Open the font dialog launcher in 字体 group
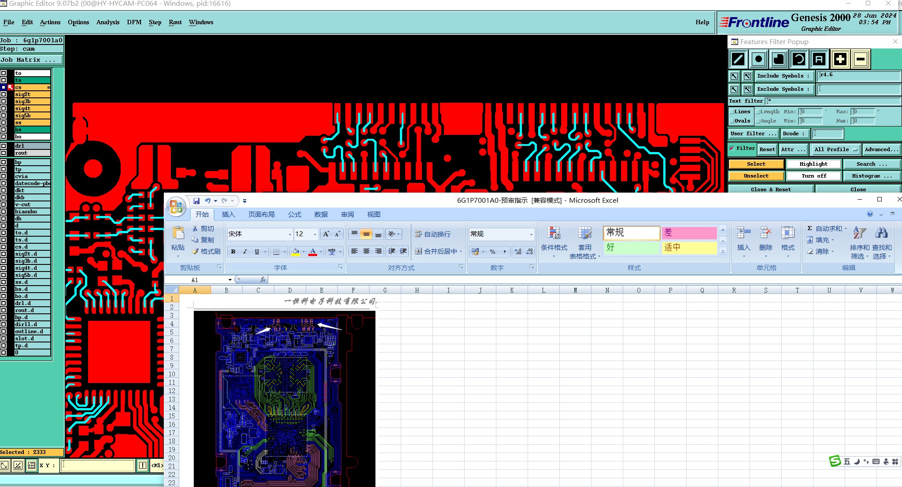Viewport: 902px width, 487px height. click(340, 267)
